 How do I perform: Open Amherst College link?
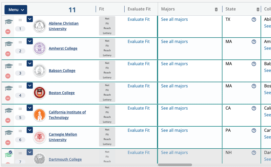(x=63, y=48)
